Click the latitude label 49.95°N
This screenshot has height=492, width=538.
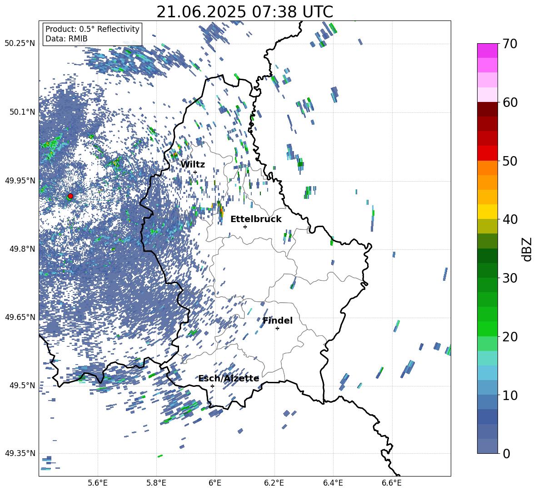[x=20, y=180]
